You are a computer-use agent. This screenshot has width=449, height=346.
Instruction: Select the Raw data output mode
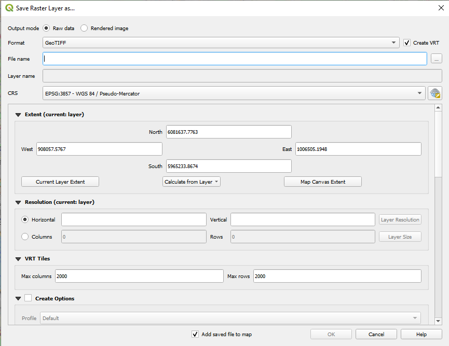point(46,28)
